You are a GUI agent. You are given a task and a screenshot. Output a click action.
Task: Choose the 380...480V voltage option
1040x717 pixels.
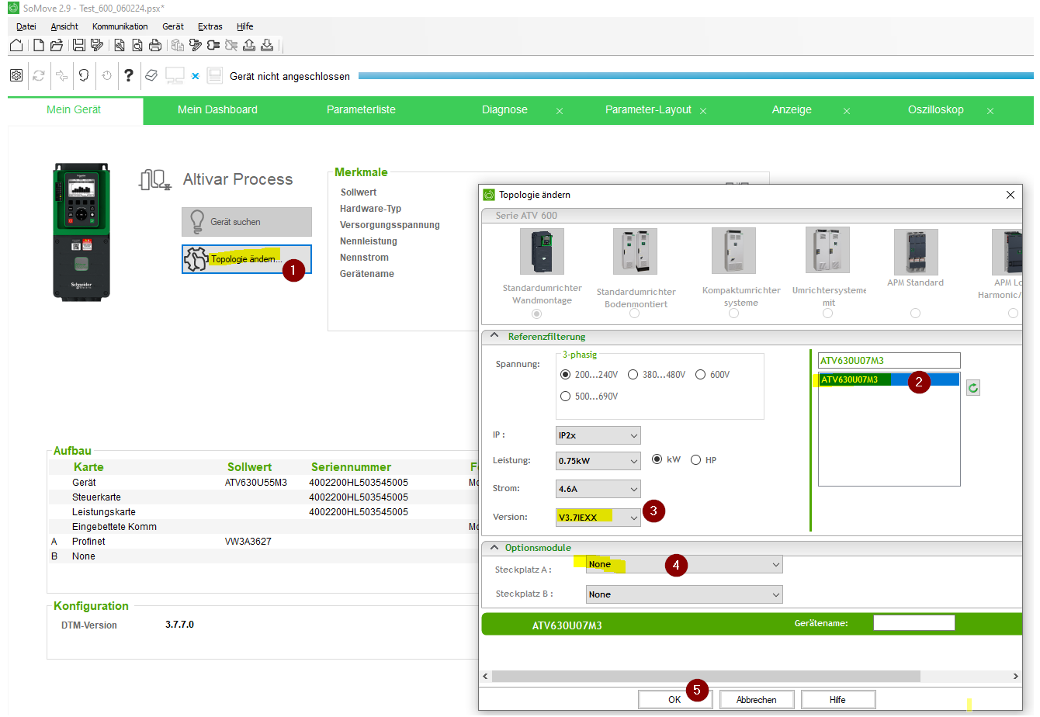[x=633, y=375]
